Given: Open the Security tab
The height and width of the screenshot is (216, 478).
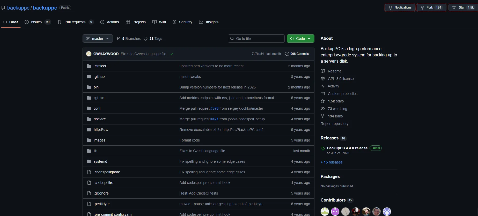Looking at the screenshot, I should pyautogui.click(x=182, y=22).
